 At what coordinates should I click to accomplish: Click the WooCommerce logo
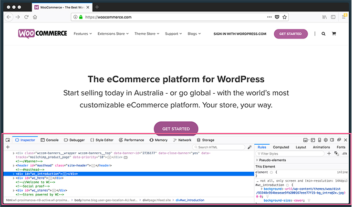(x=42, y=34)
